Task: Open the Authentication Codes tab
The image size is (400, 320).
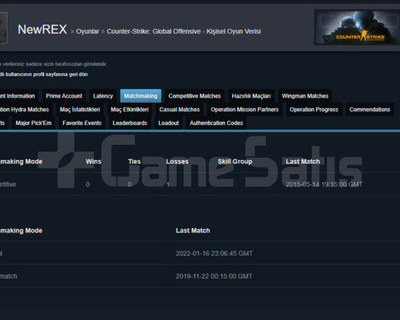Action: (x=216, y=123)
